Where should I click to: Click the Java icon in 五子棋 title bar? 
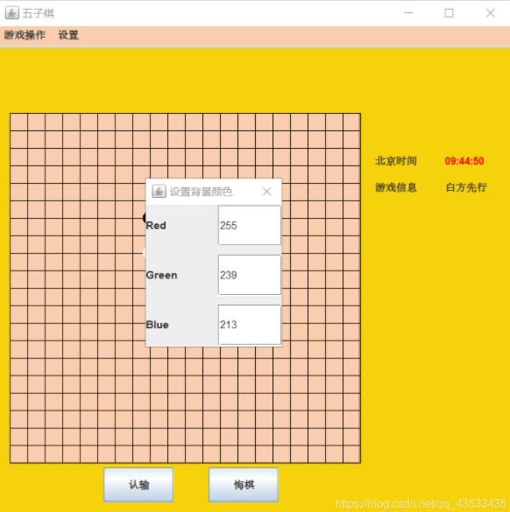click(x=11, y=13)
